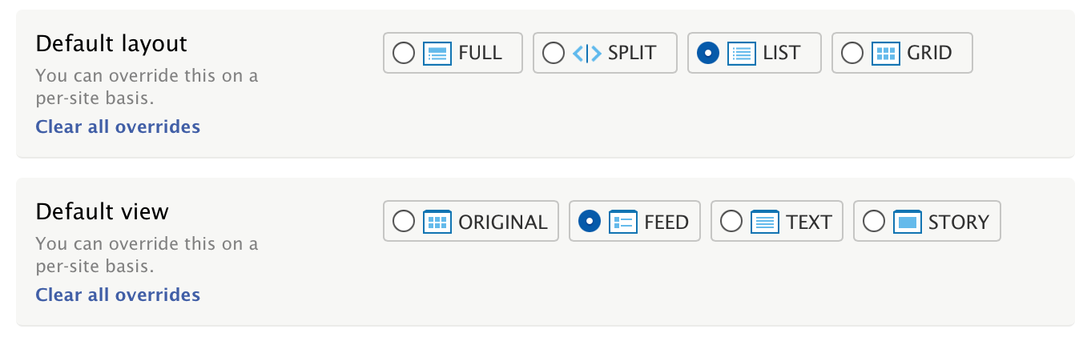Select the FULL layout radio button
This screenshot has height=341, width=1075.
coord(404,54)
